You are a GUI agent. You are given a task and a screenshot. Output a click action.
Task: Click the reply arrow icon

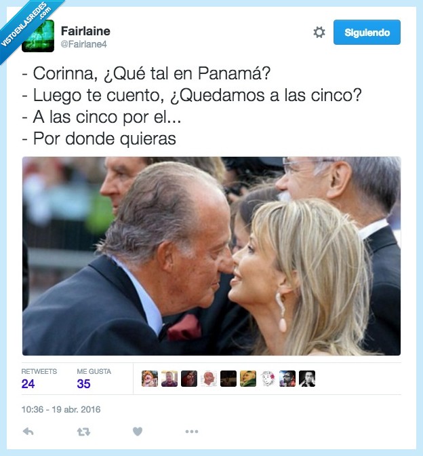[28, 432]
